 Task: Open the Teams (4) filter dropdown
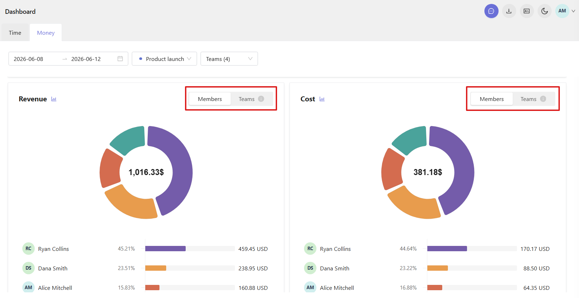tap(229, 59)
